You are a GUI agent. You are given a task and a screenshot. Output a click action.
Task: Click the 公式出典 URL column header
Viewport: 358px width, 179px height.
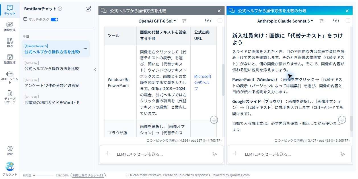click(203, 35)
